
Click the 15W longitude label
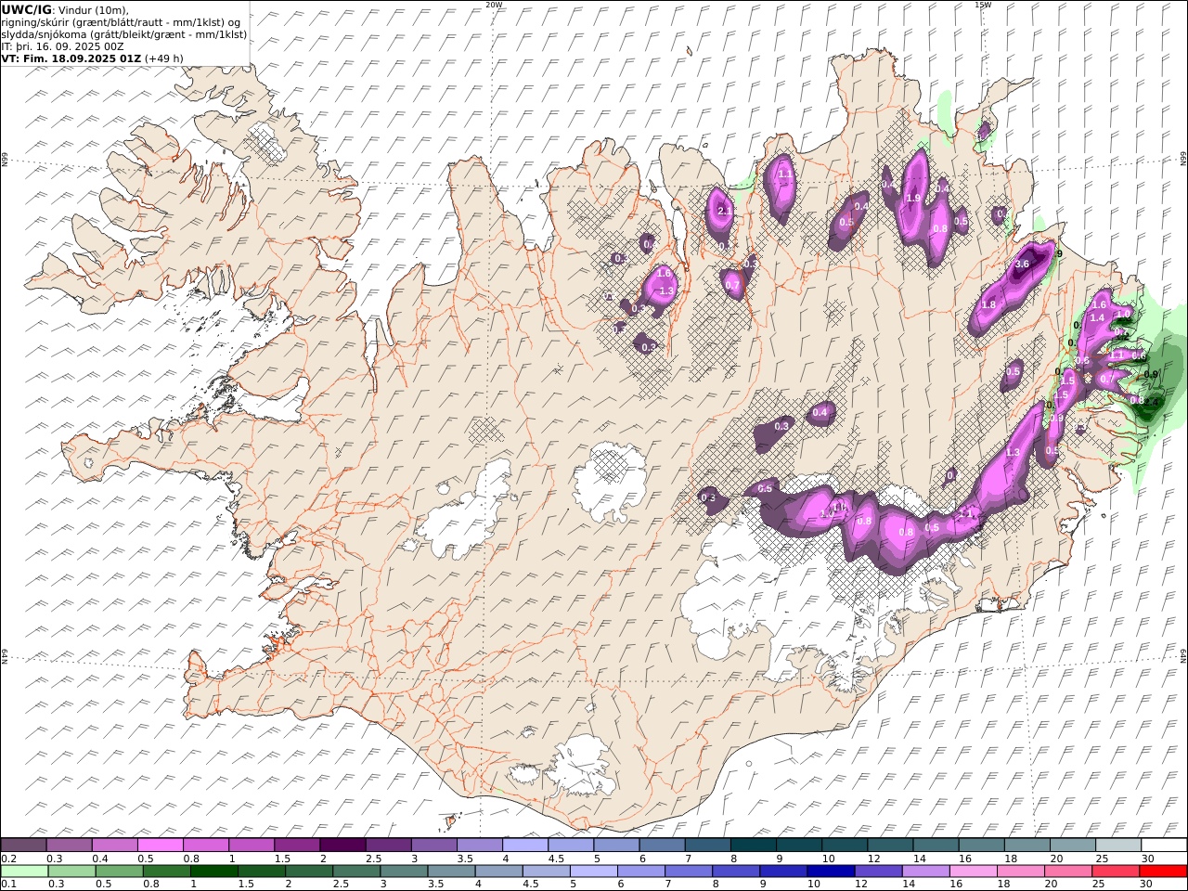983,5
